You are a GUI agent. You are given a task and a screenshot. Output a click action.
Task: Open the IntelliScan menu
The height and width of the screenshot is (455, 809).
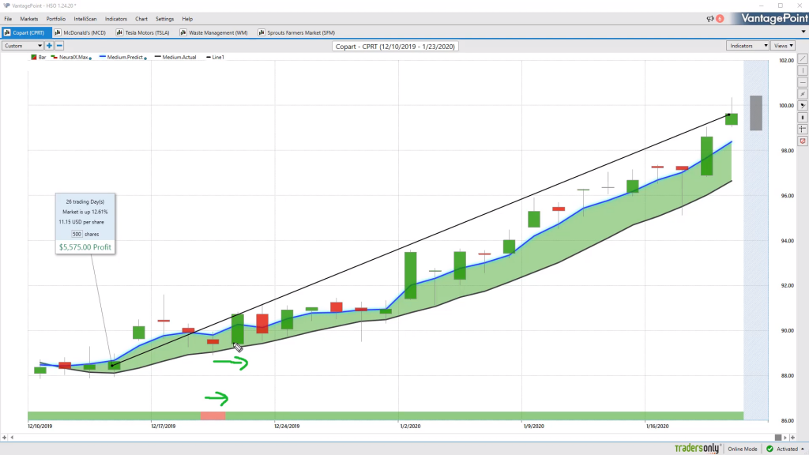85,19
